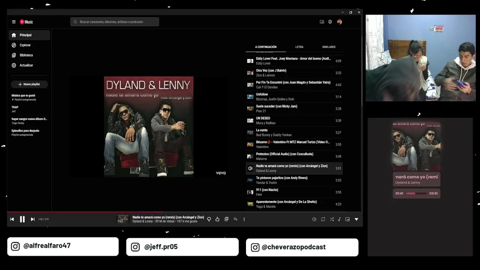Play 'La santa' by Bad Bunny
Viewport: 480px width, 270px height.
tap(294, 132)
